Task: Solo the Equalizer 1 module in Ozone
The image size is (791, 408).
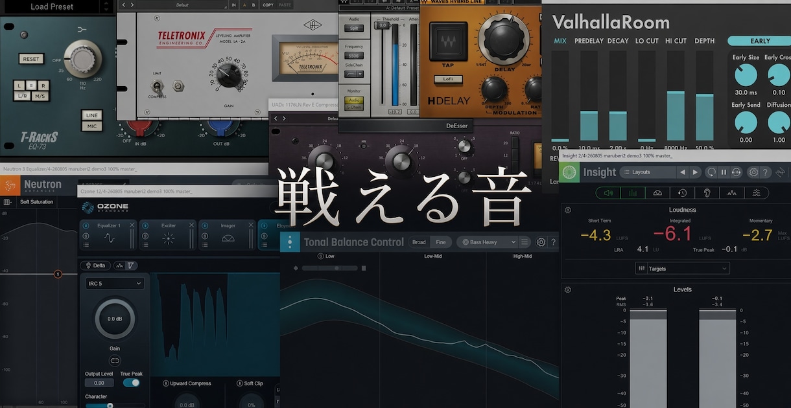Action: click(x=86, y=236)
